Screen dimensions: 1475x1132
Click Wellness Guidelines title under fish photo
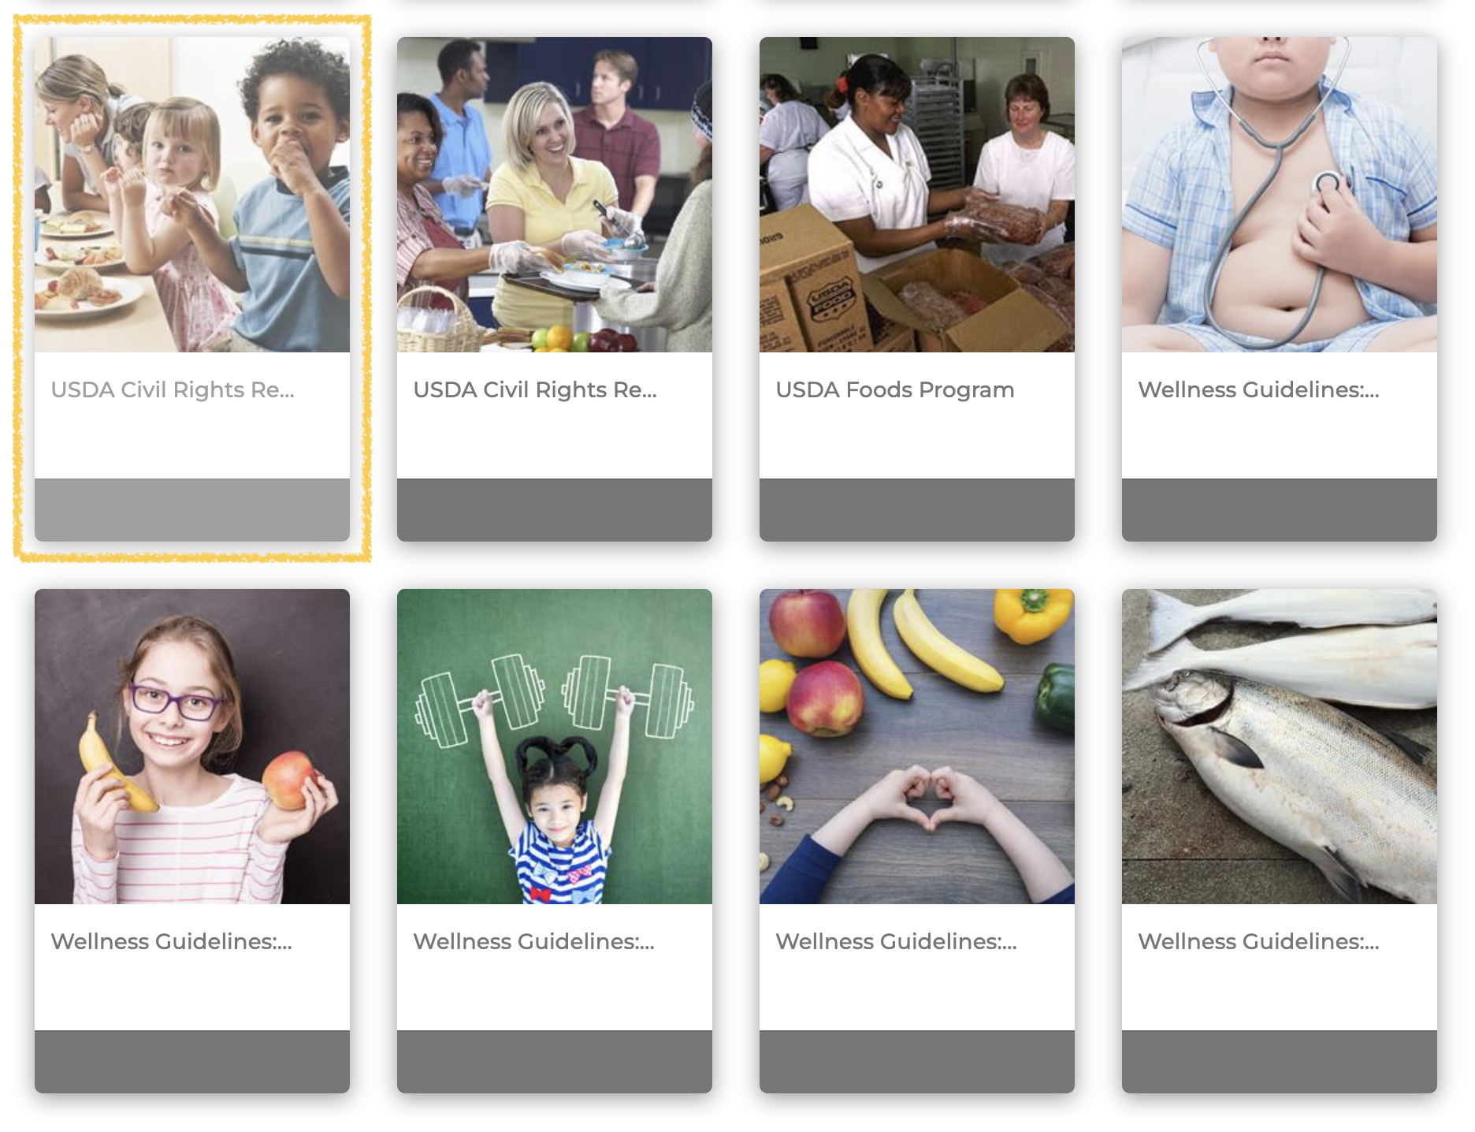pos(1258,941)
